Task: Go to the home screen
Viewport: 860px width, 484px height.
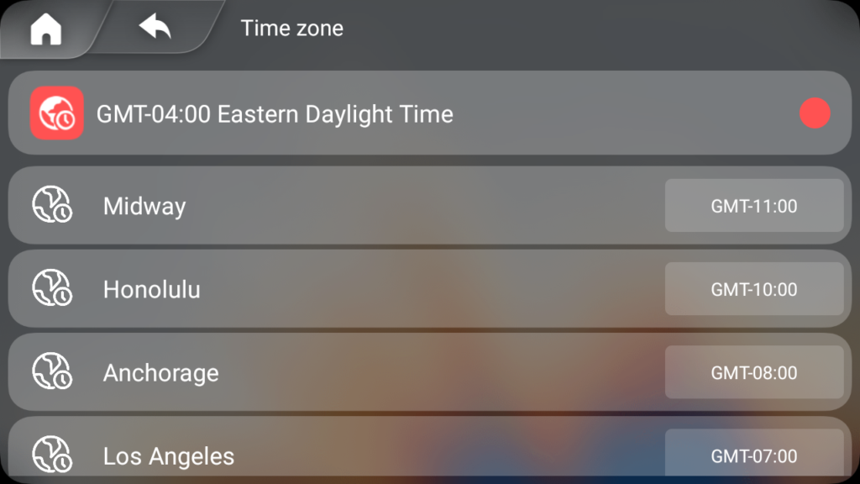Action: (x=46, y=29)
